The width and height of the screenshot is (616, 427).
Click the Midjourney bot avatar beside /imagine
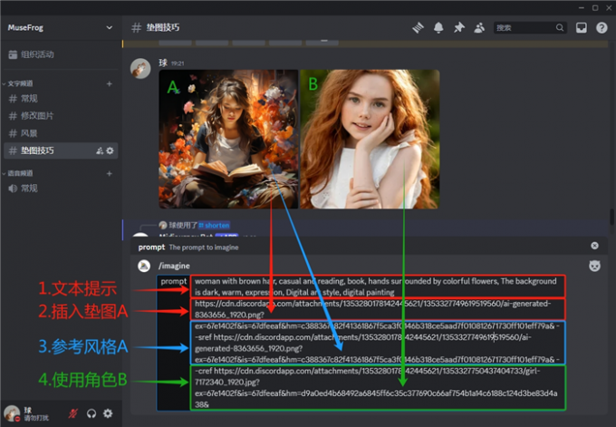144,266
